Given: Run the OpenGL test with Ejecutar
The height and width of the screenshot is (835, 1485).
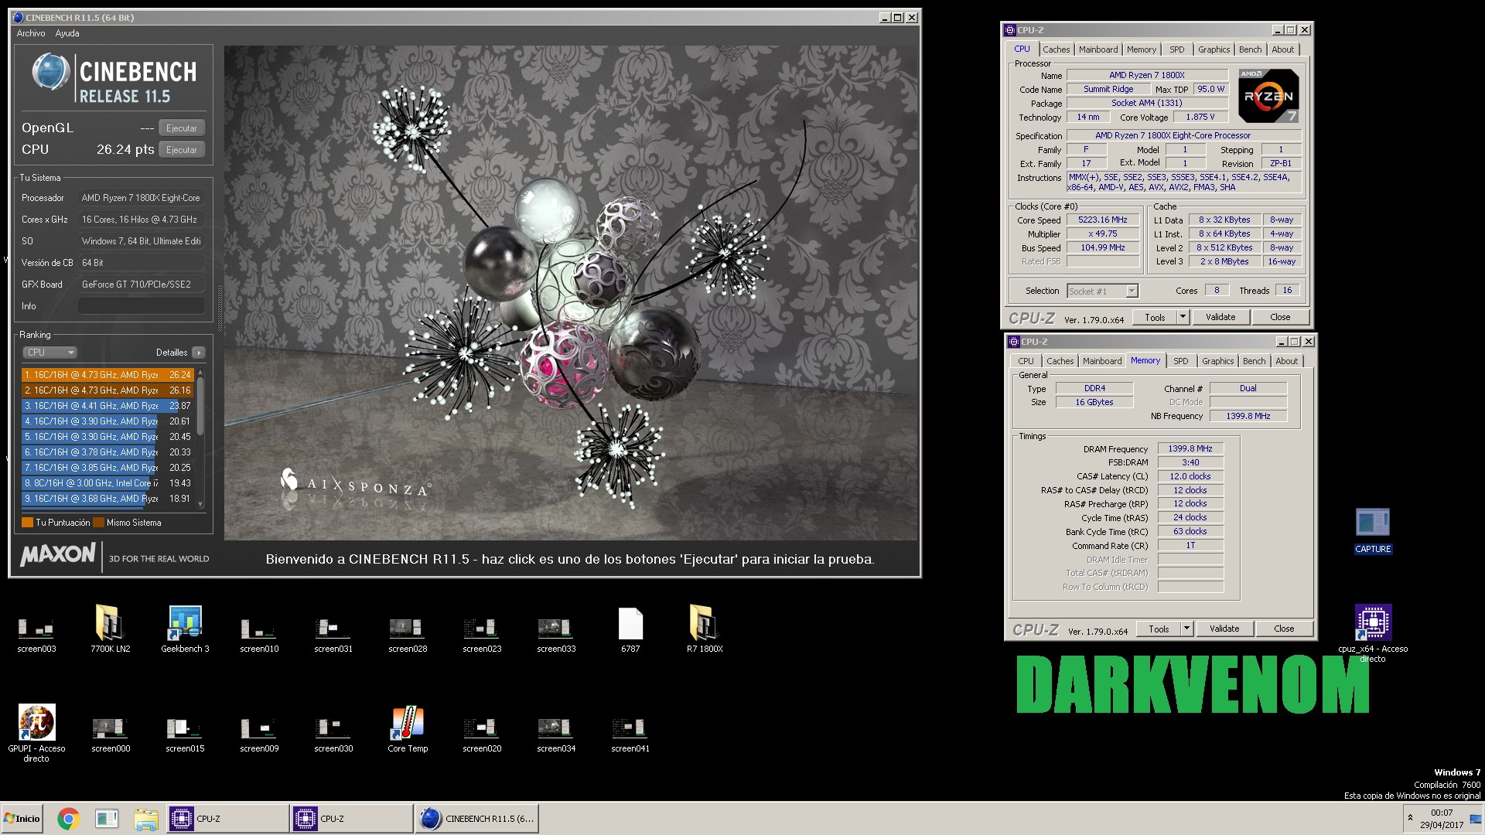Looking at the screenshot, I should (182, 128).
